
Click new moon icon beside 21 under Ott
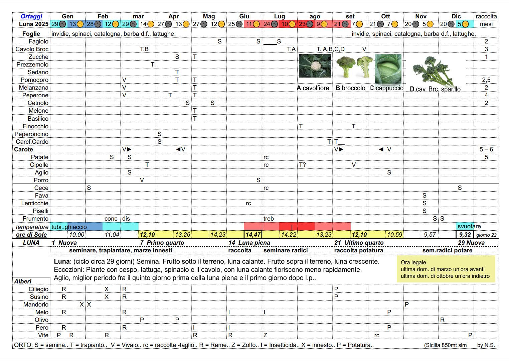[380, 24]
